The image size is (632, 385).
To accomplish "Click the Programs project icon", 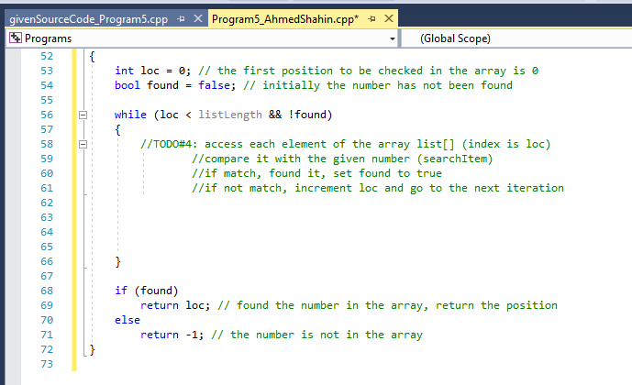I will coord(16,38).
